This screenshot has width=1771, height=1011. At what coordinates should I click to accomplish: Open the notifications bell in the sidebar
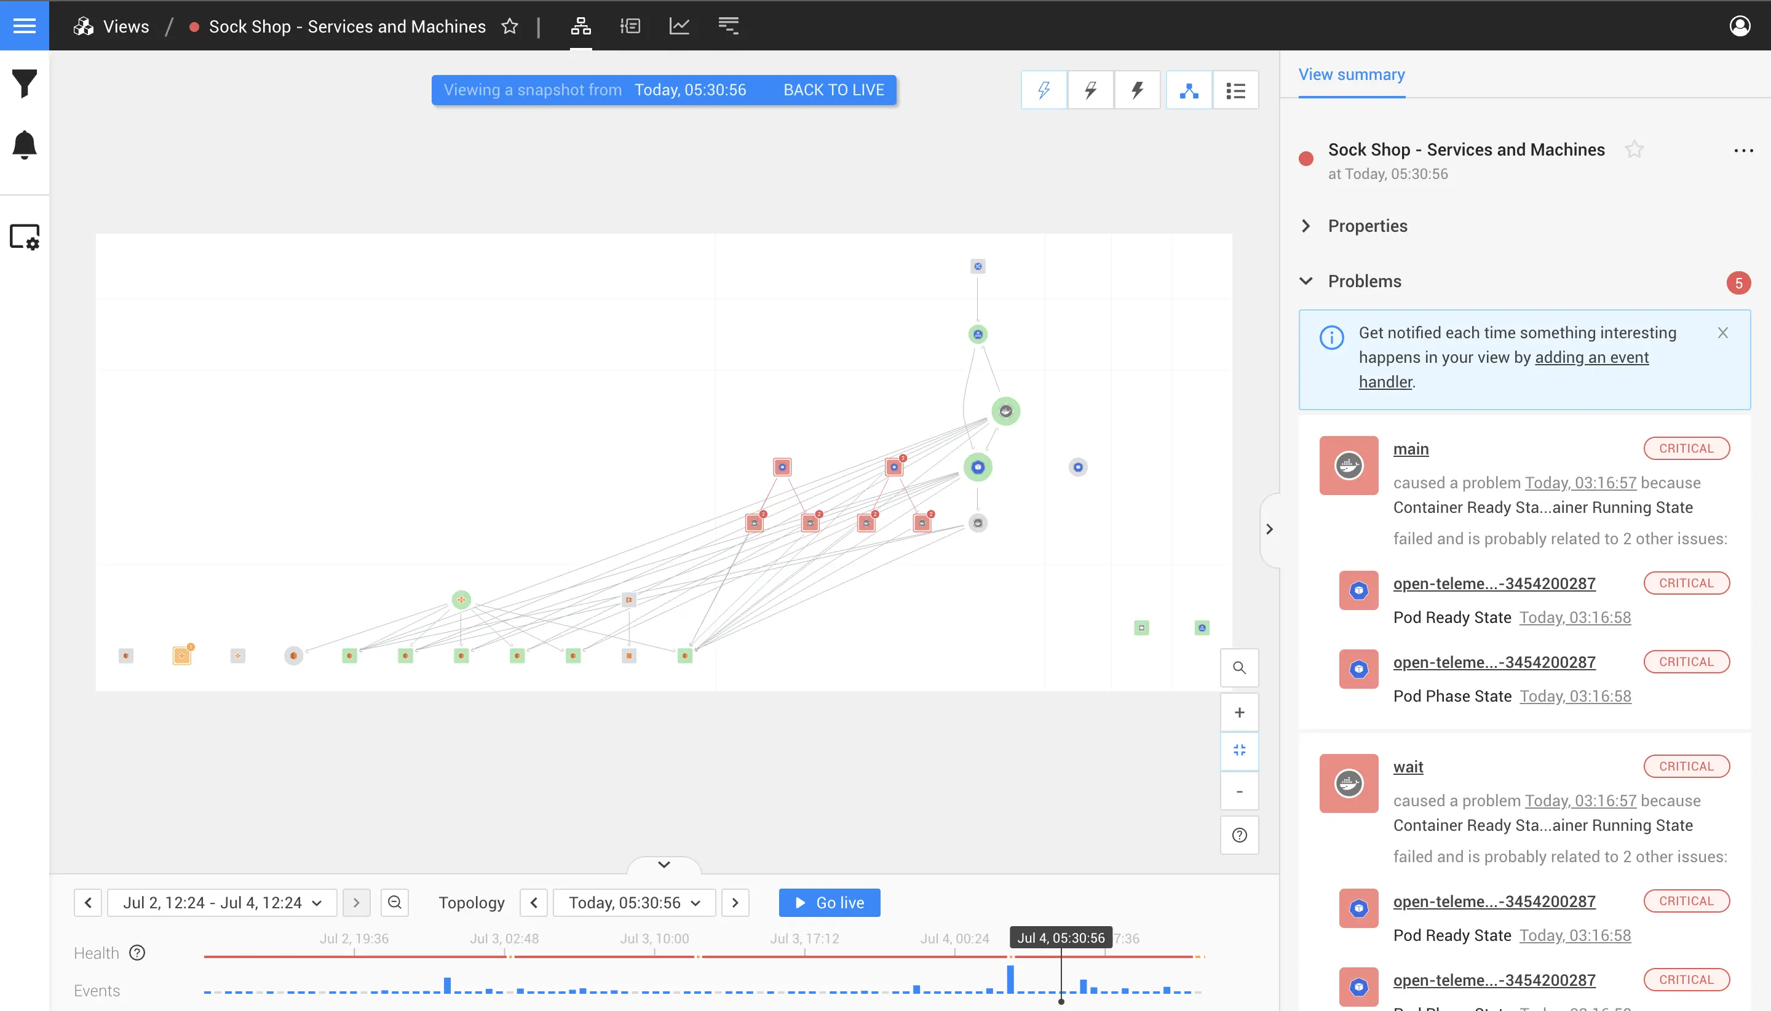25,145
